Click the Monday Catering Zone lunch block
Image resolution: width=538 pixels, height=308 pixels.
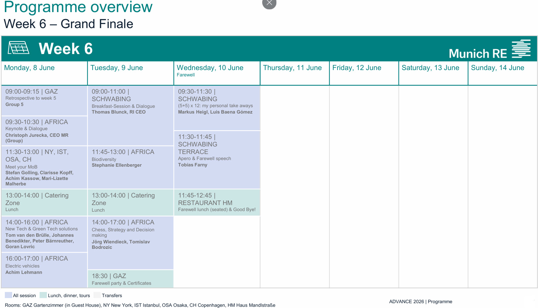tap(44, 202)
